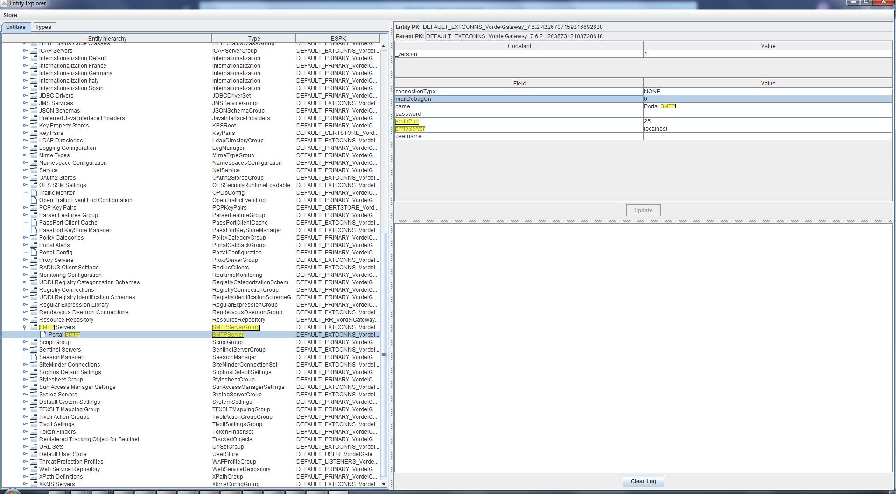This screenshot has width=896, height=494.
Task: Click the Clear Log button
Action: pos(643,481)
